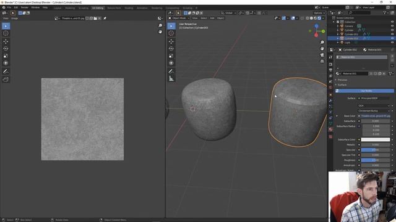Toggle camera view in the 3D viewport
This screenshot has width=396, height=222.
322,55
